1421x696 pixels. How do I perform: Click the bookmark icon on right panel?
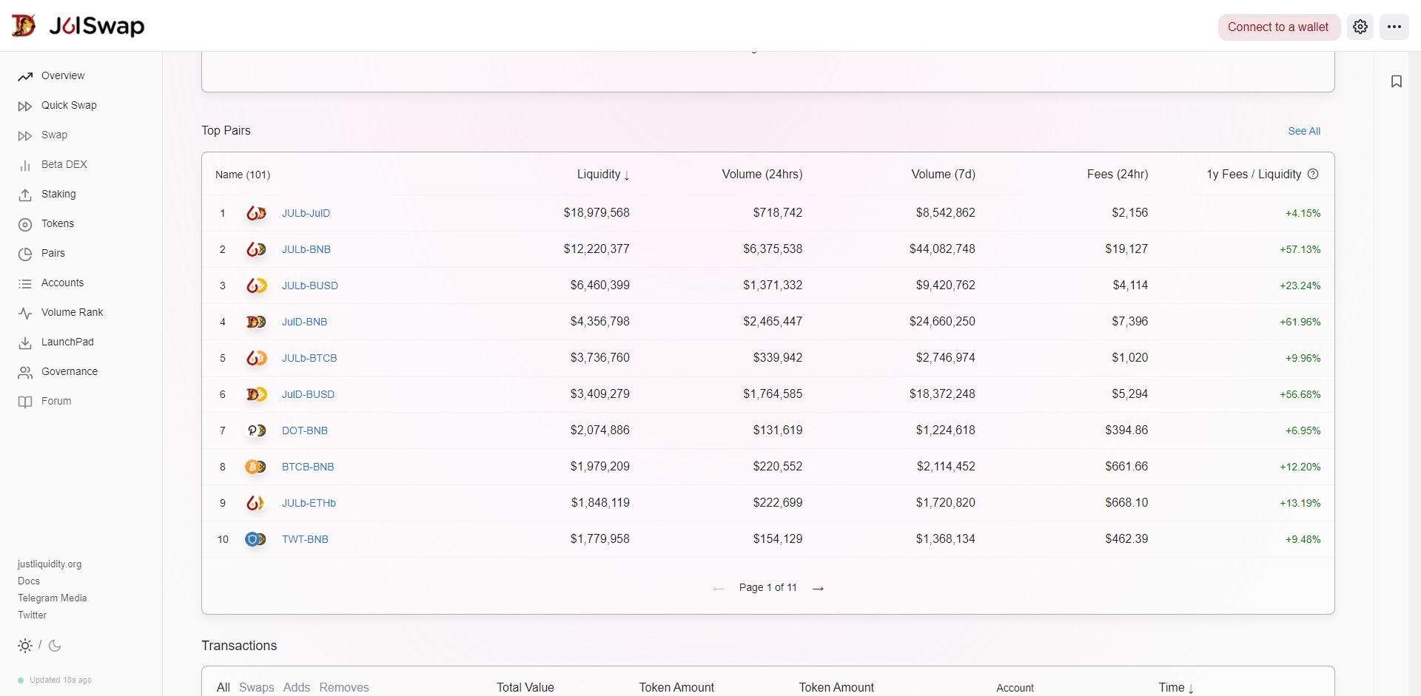pyautogui.click(x=1397, y=81)
